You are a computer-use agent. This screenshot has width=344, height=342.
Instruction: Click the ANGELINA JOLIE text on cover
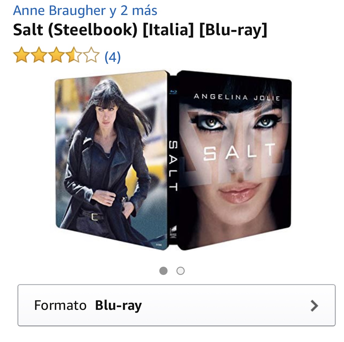(237, 97)
